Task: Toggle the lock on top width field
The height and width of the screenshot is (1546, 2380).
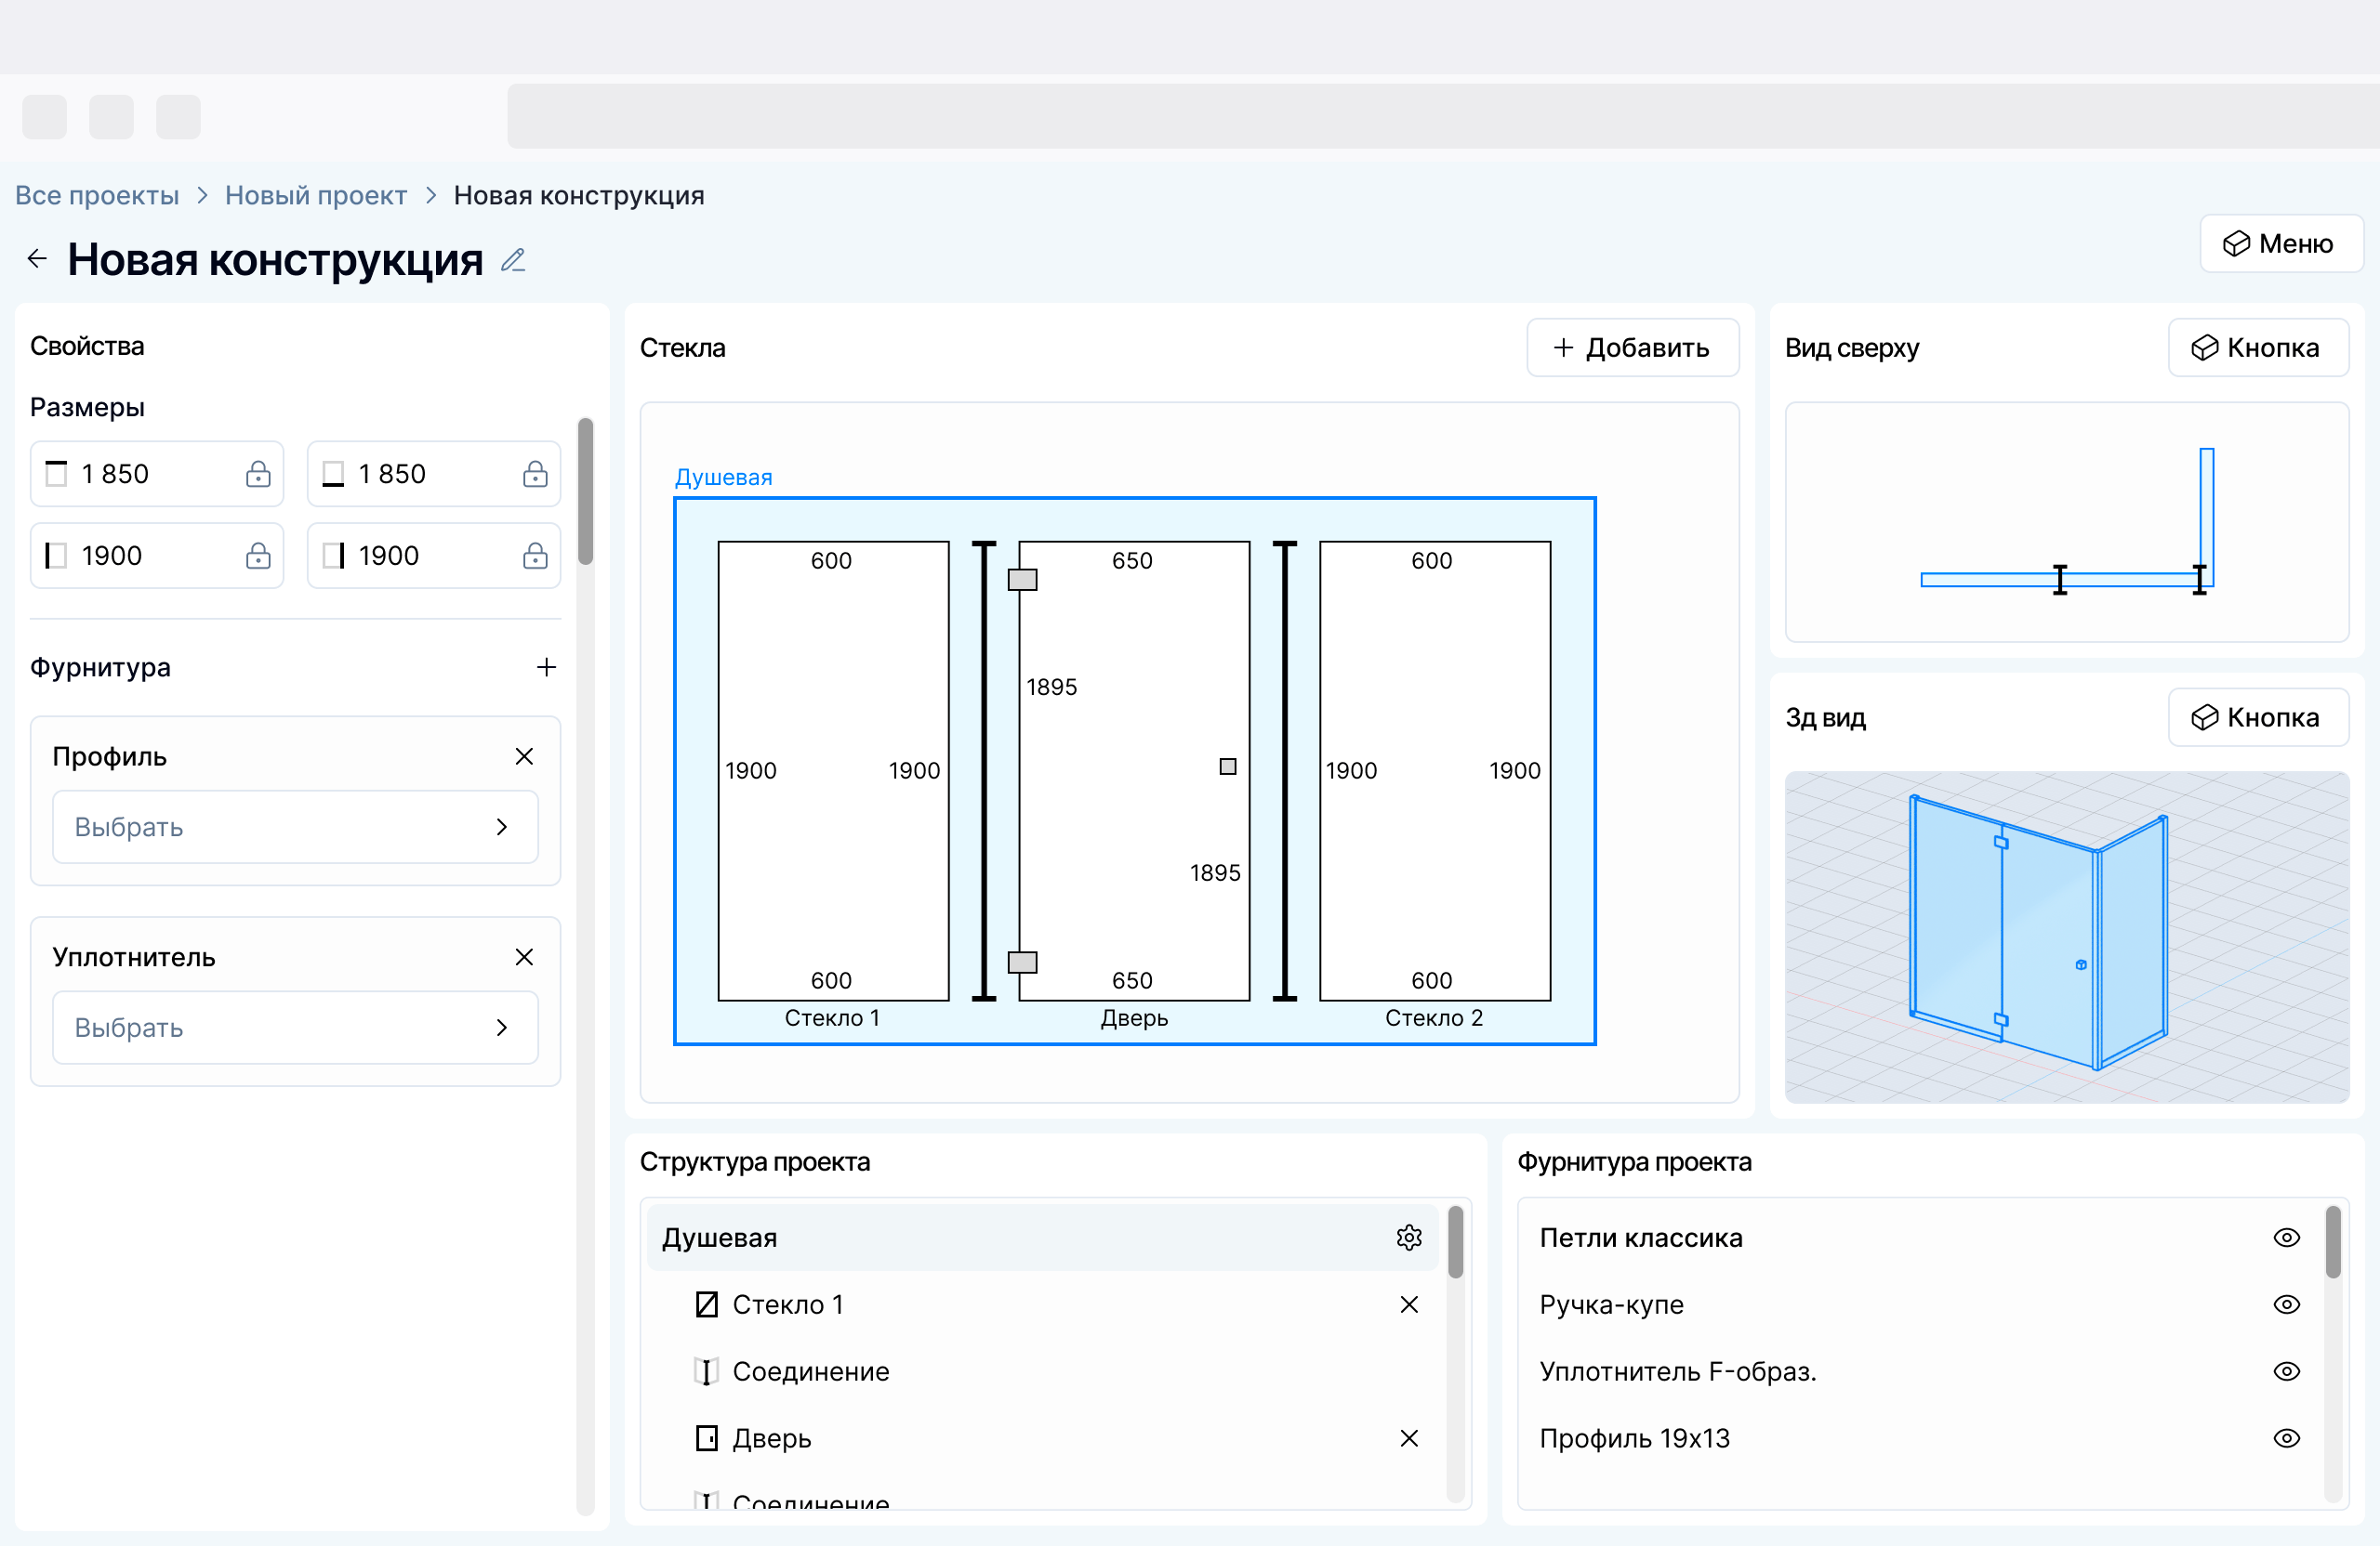Action: pos(258,474)
